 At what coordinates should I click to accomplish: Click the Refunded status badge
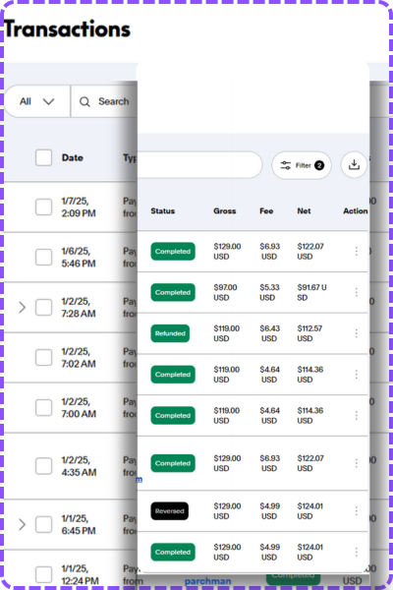[x=170, y=333]
